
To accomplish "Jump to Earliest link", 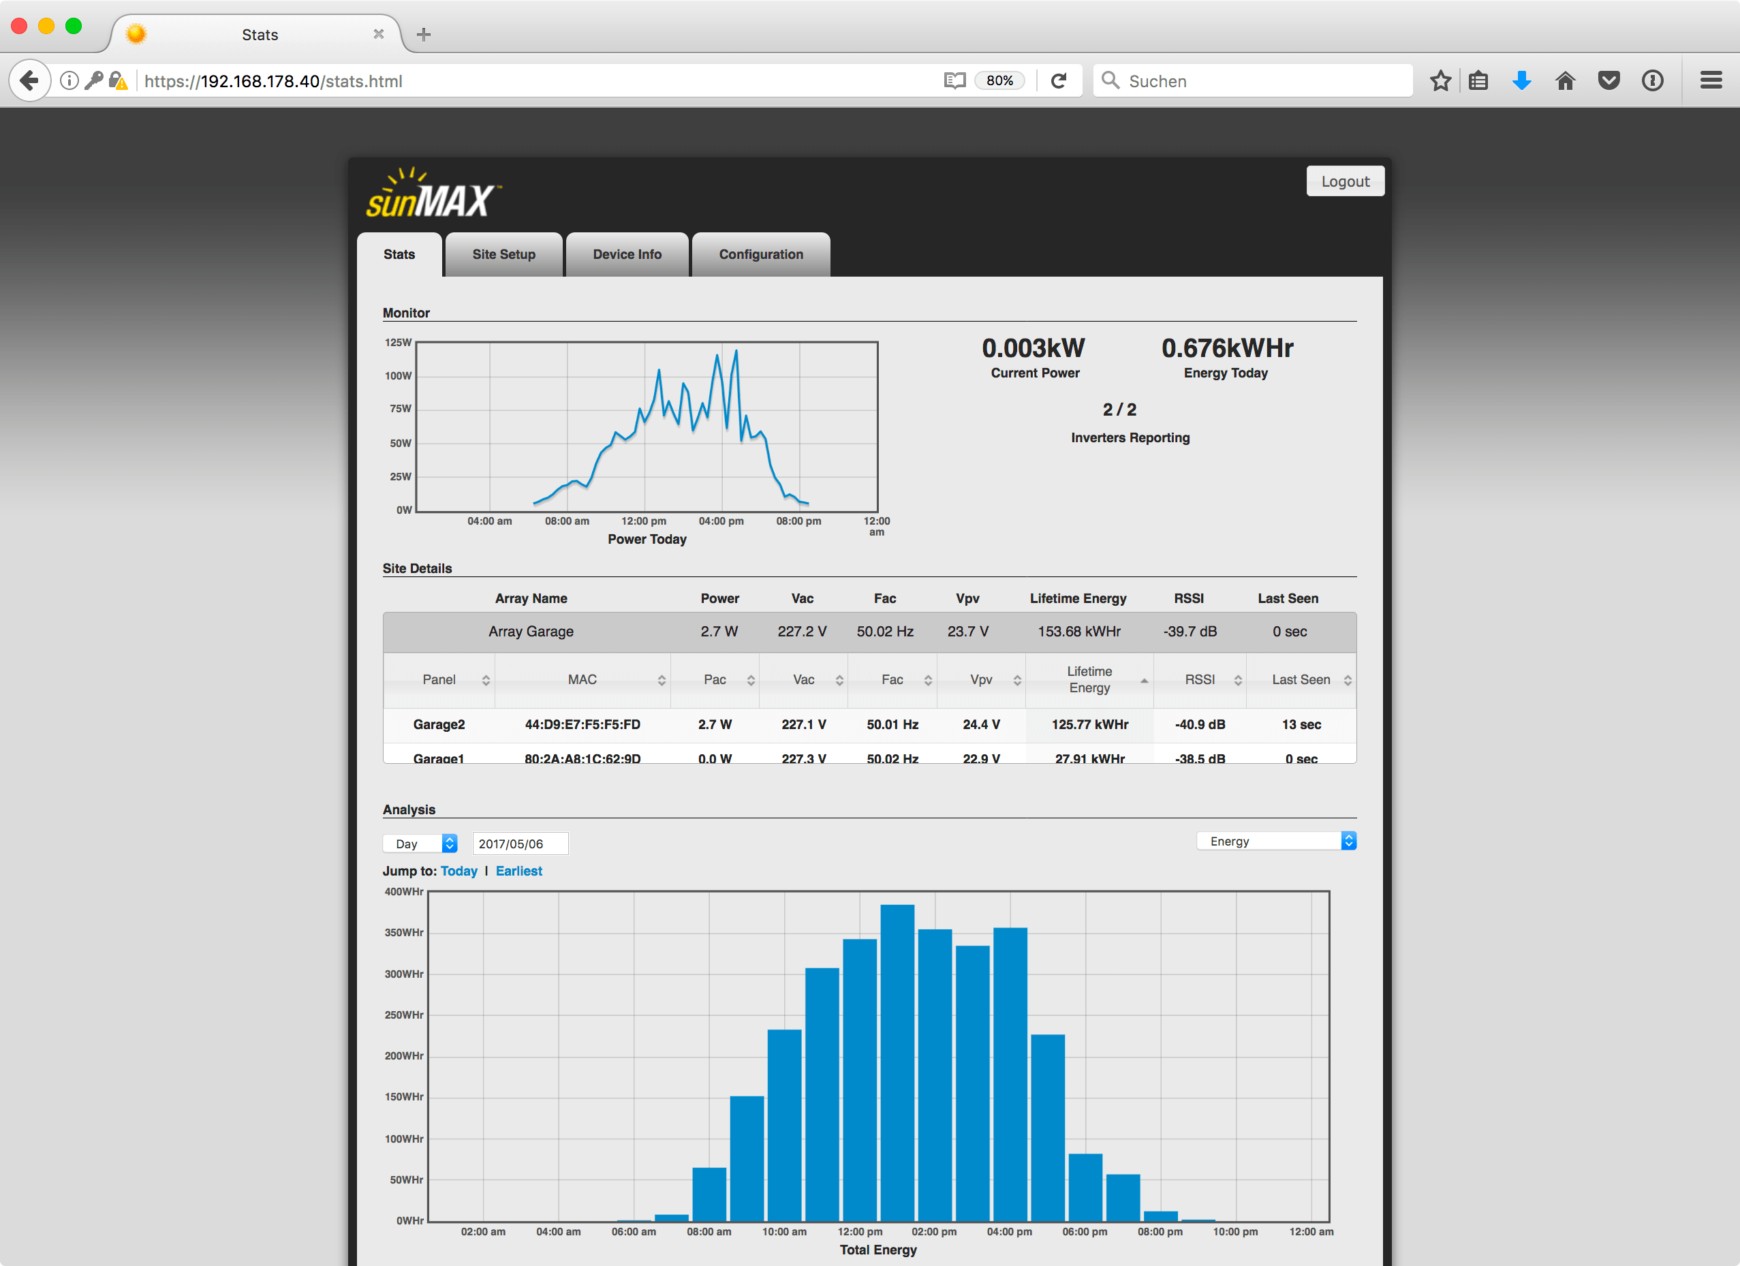I will [x=518, y=871].
